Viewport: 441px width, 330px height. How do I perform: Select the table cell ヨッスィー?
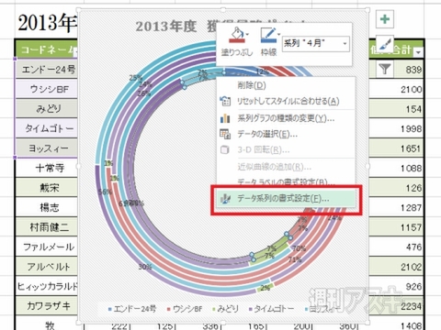[47, 148]
